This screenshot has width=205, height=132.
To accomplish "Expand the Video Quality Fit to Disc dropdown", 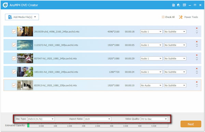I will 154,119.
